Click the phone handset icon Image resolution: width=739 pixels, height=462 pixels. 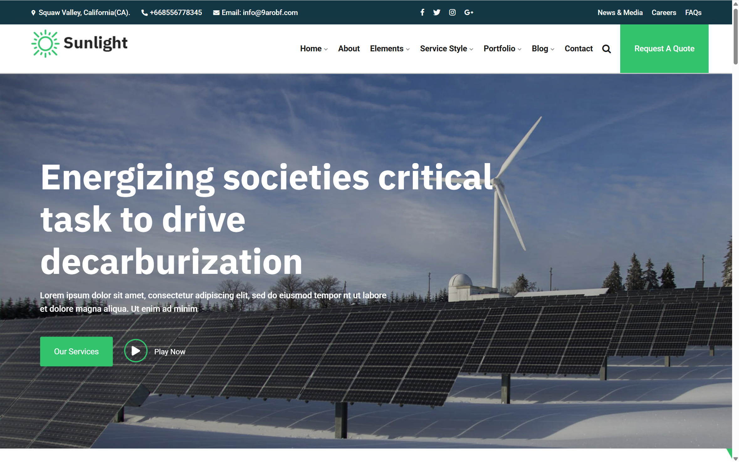pos(144,13)
